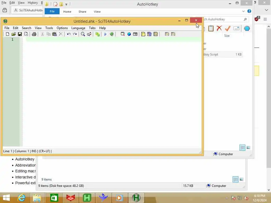
Task: Print the document using printer icon
Action: click(34, 34)
